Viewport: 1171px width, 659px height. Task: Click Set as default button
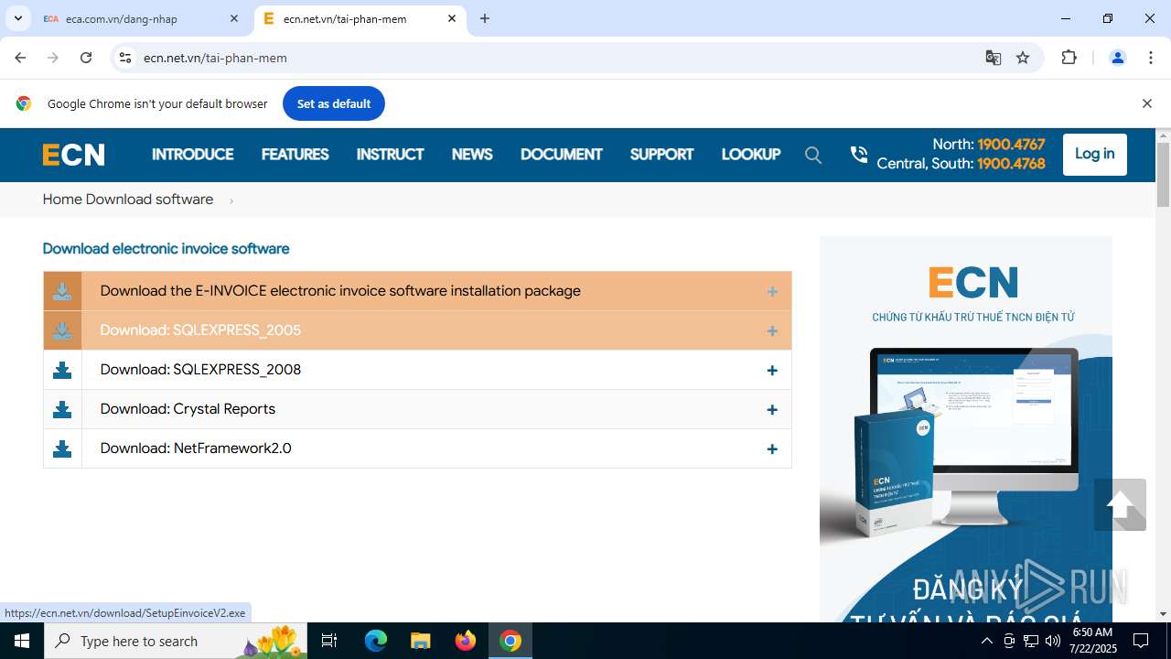coord(333,103)
